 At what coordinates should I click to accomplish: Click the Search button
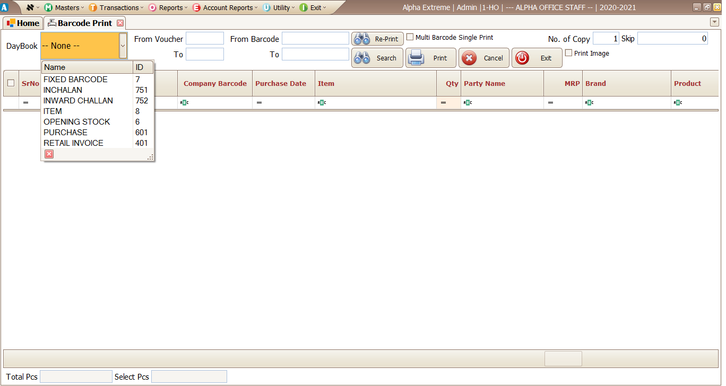tap(377, 58)
